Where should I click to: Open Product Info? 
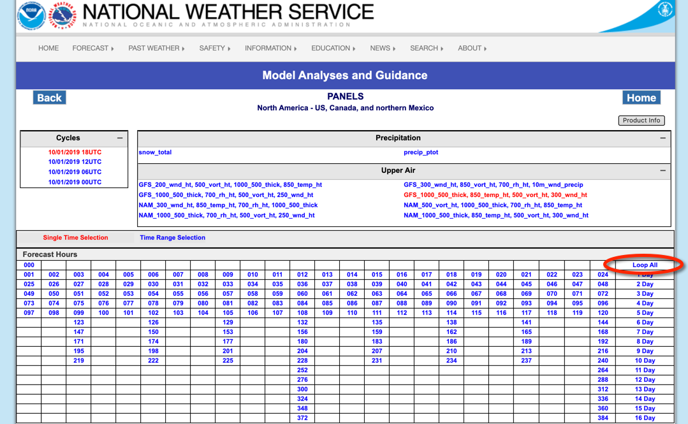tap(641, 121)
